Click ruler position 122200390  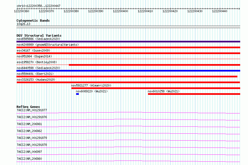coord(96,11)
